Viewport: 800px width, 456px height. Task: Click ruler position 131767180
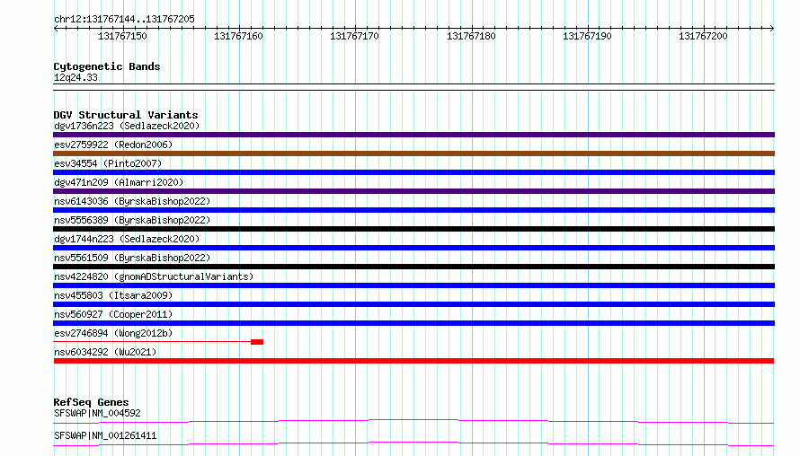471,36
